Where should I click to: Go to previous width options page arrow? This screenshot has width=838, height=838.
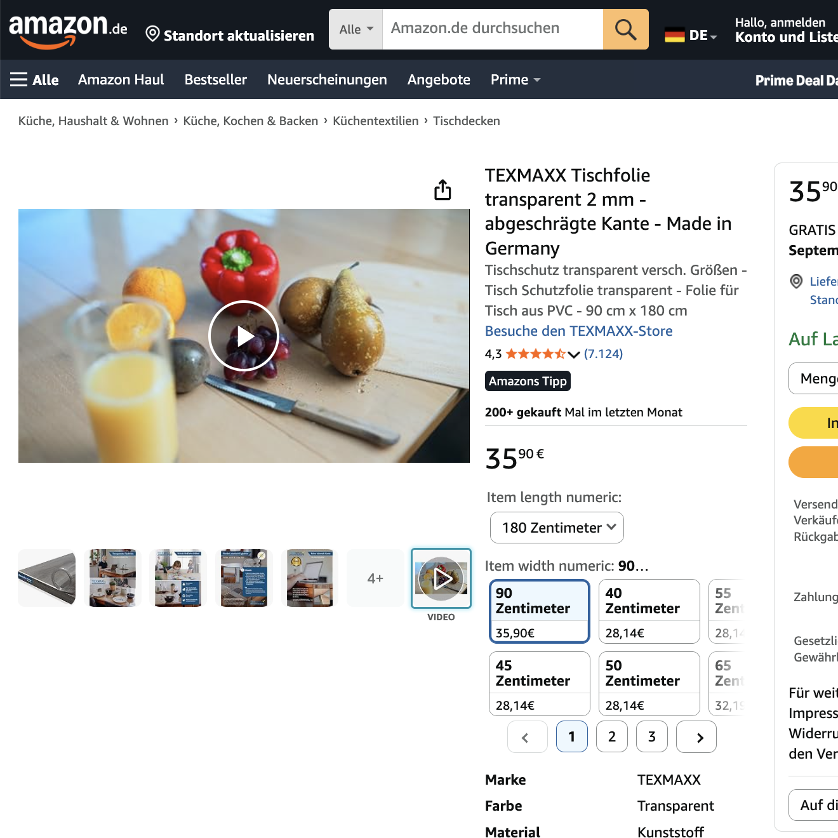528,737
